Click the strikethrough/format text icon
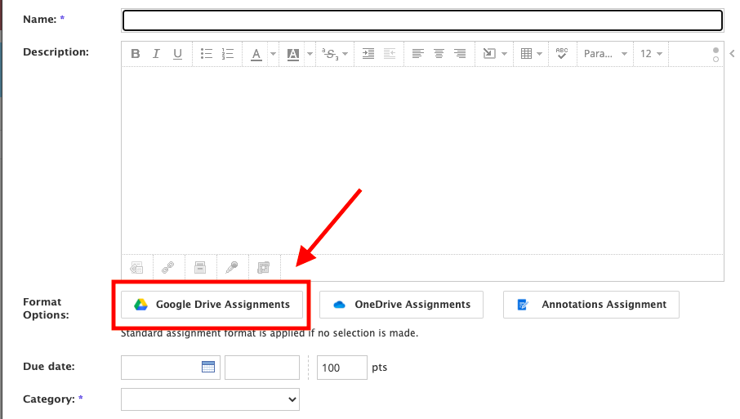740x419 pixels. point(330,54)
